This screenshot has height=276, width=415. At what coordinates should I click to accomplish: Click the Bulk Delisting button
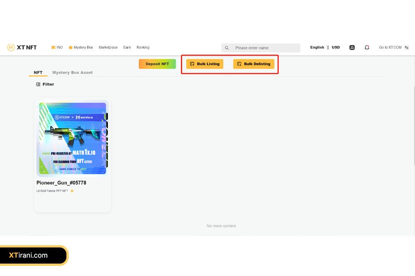[254, 64]
